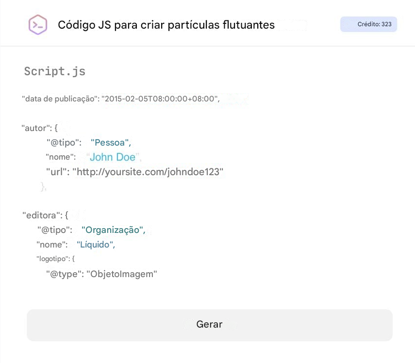Image resolution: width=415 pixels, height=363 pixels.
Task: Click the page title about partículas flutuantes
Action: click(166, 25)
